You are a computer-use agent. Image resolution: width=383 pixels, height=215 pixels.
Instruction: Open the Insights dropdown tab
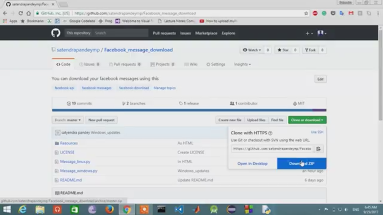click(x=242, y=64)
